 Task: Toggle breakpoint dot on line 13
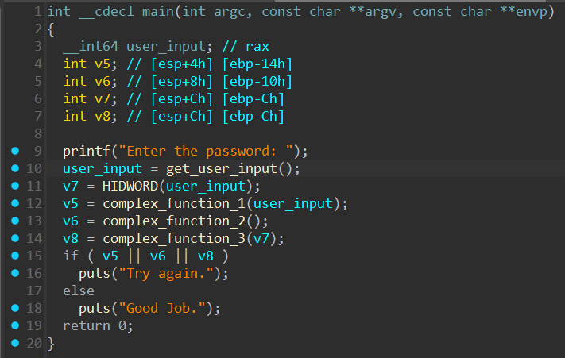pos(15,221)
